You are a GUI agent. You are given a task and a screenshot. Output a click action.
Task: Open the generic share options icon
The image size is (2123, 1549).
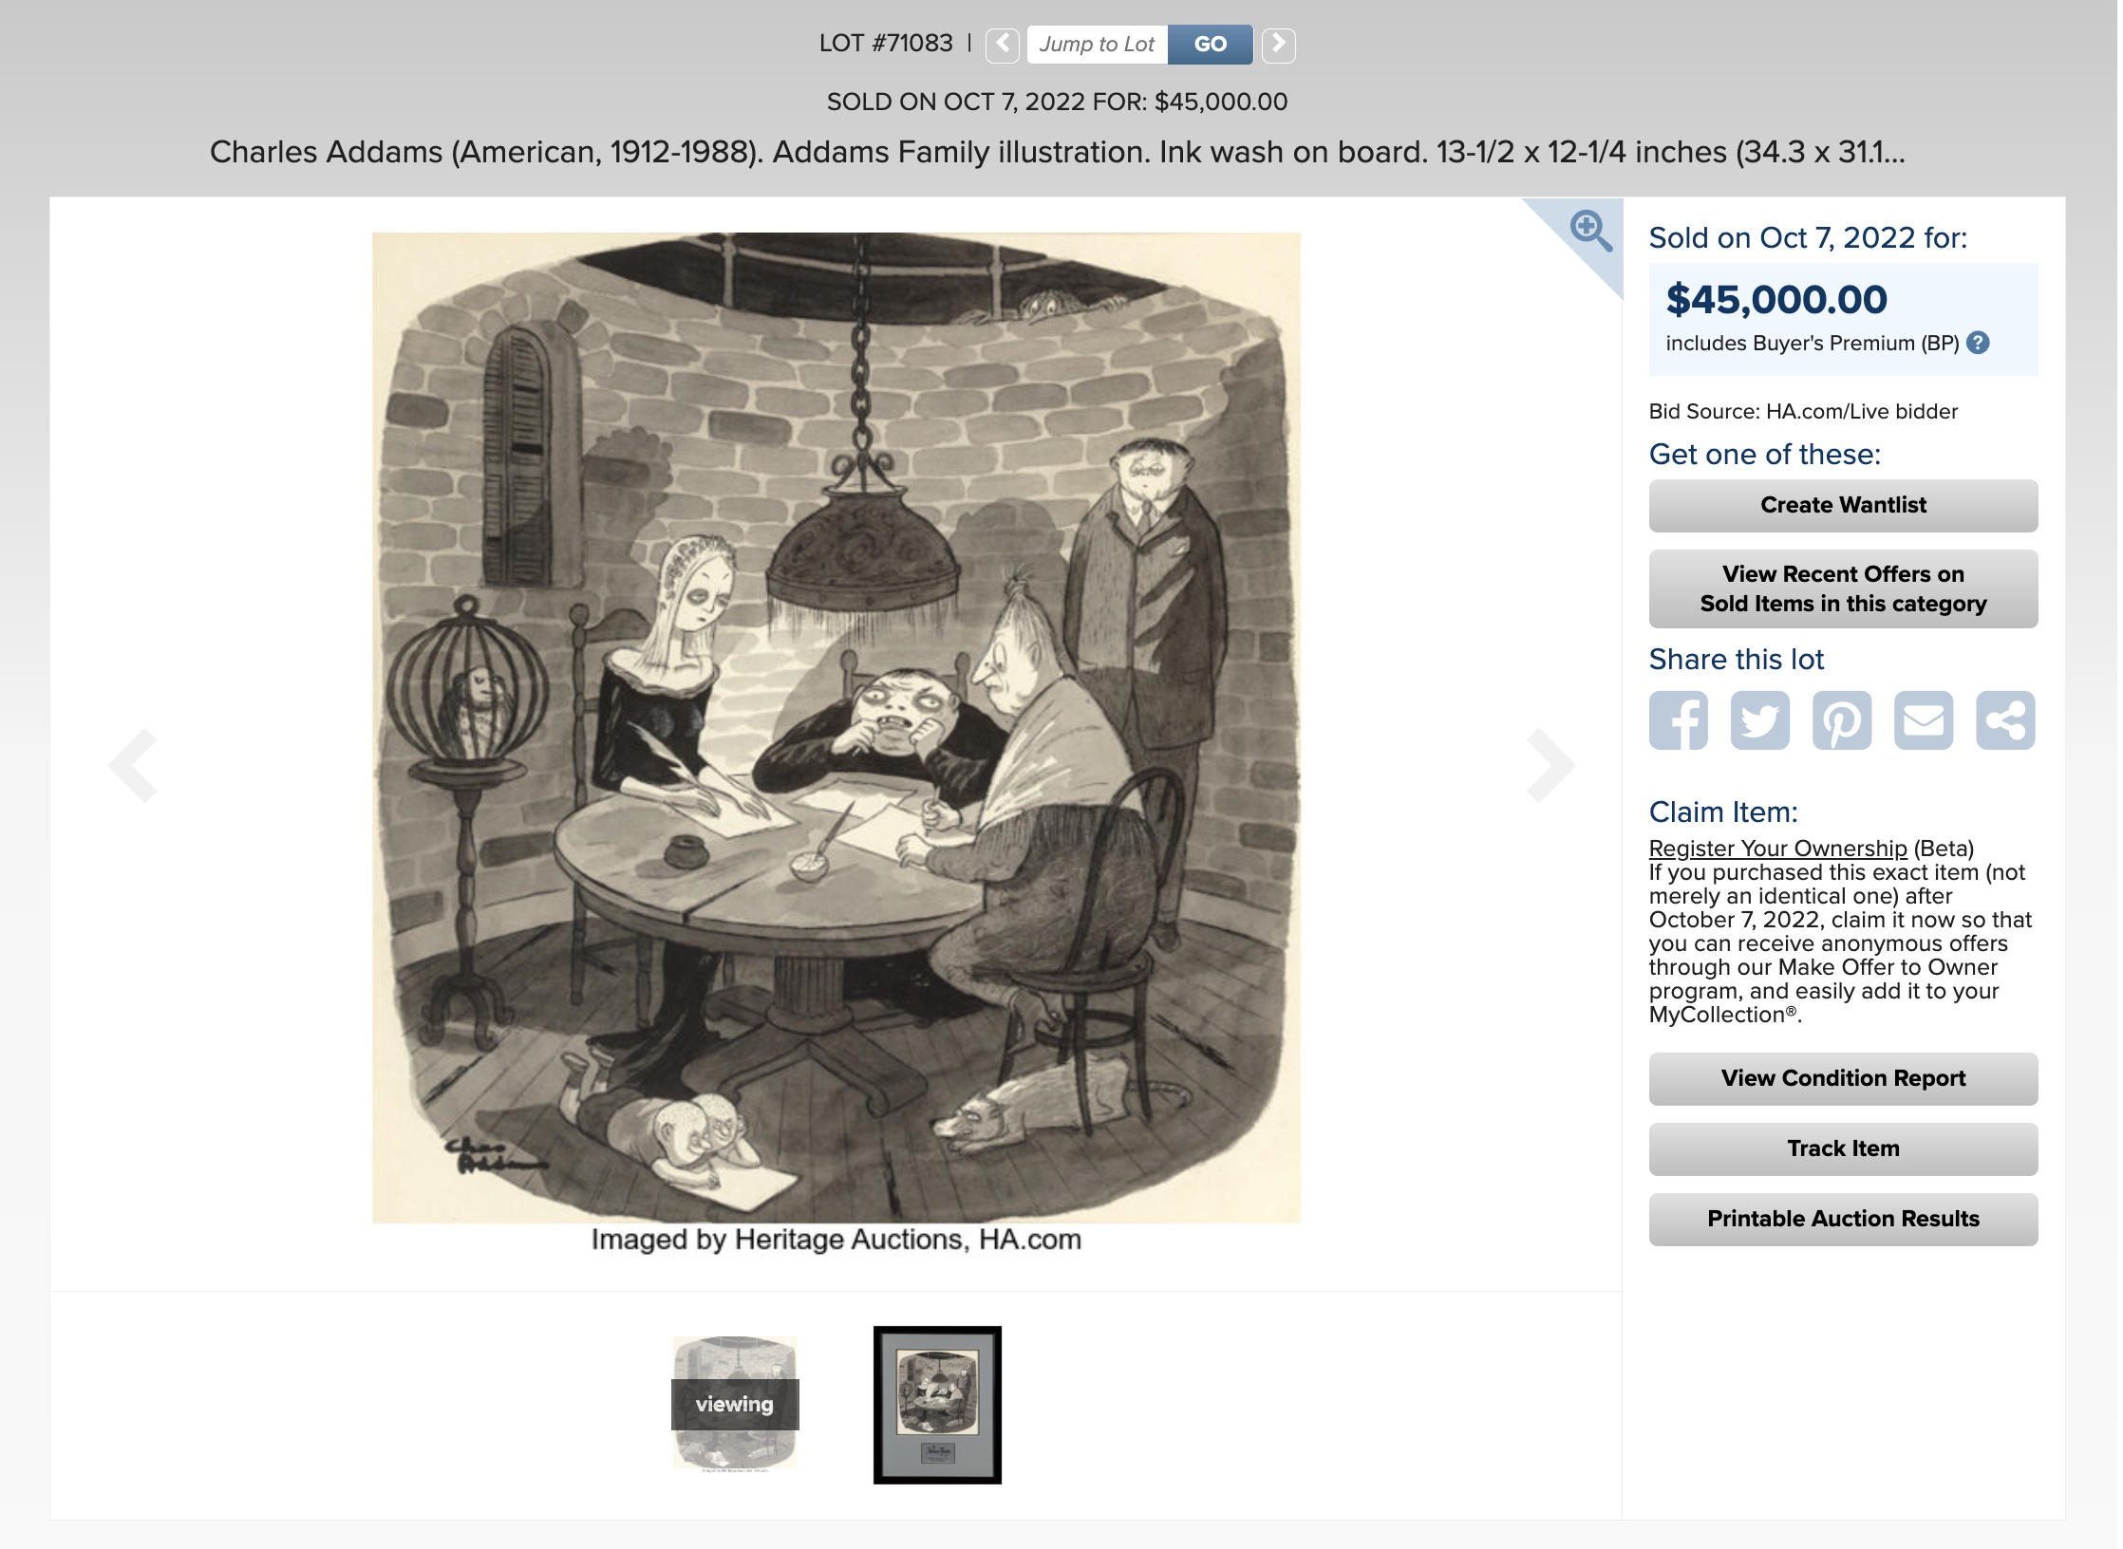click(2004, 720)
